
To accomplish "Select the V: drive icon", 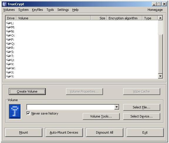I will (9, 64).
